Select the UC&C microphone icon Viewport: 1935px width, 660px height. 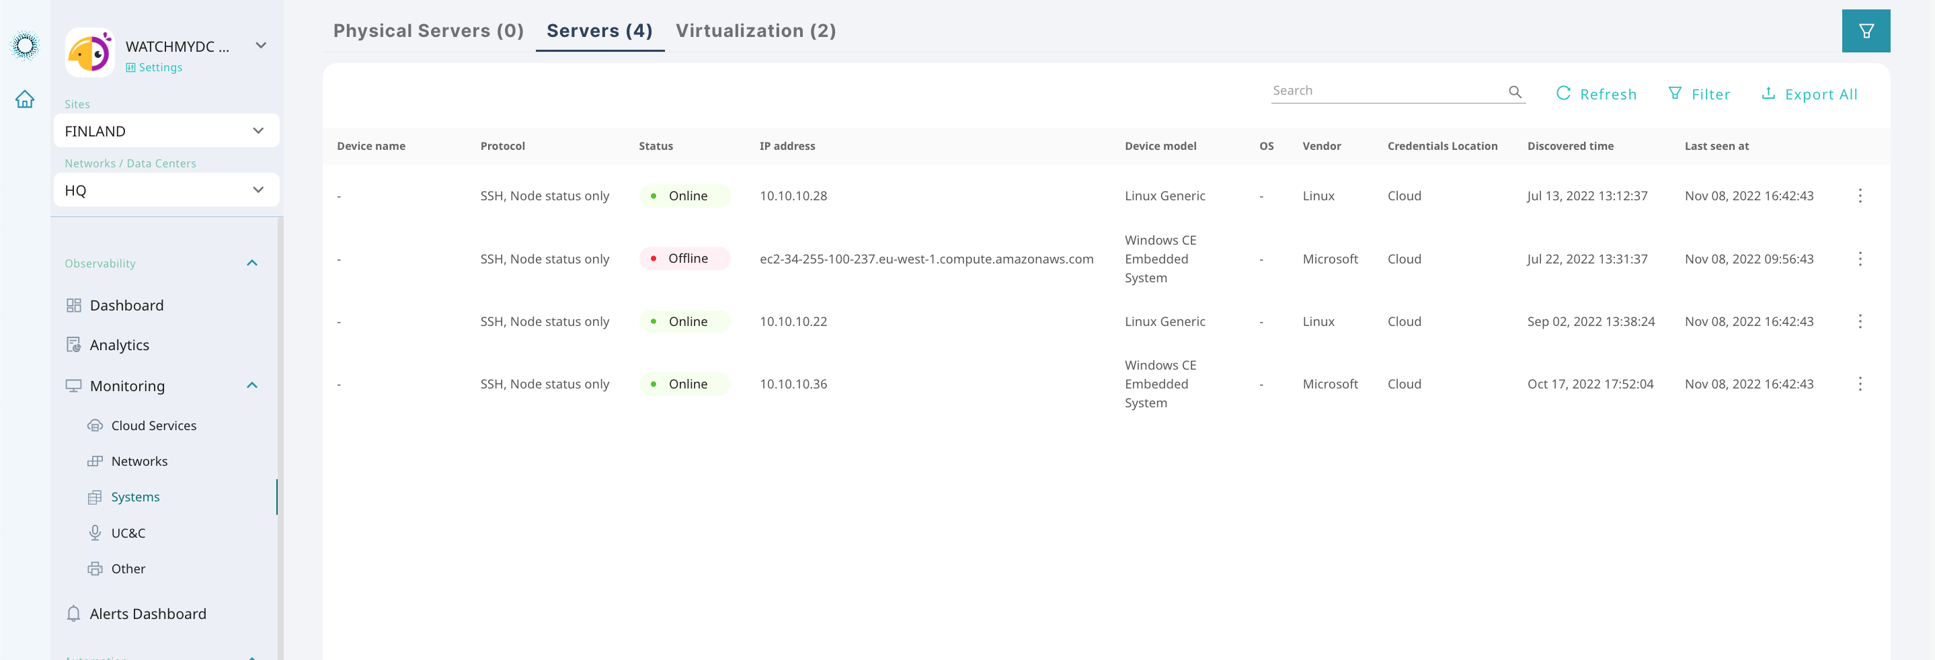[95, 532]
